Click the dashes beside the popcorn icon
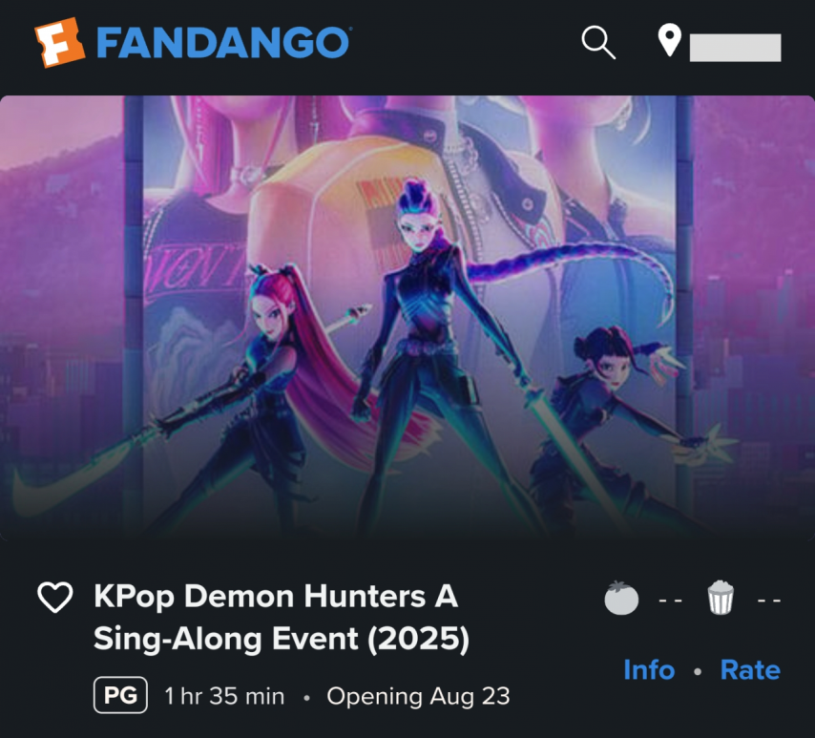 (769, 601)
